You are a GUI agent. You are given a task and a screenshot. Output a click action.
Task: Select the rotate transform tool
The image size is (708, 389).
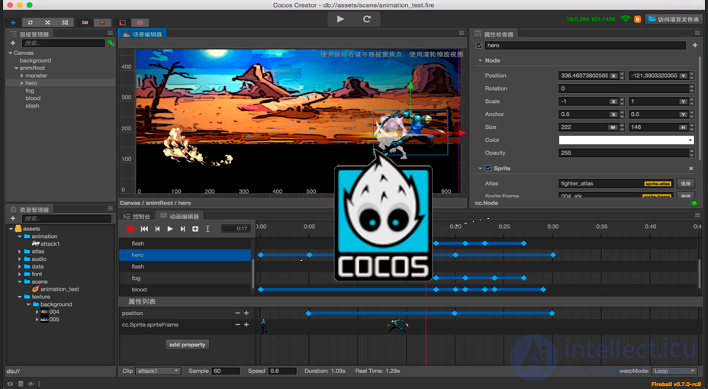tap(31, 22)
